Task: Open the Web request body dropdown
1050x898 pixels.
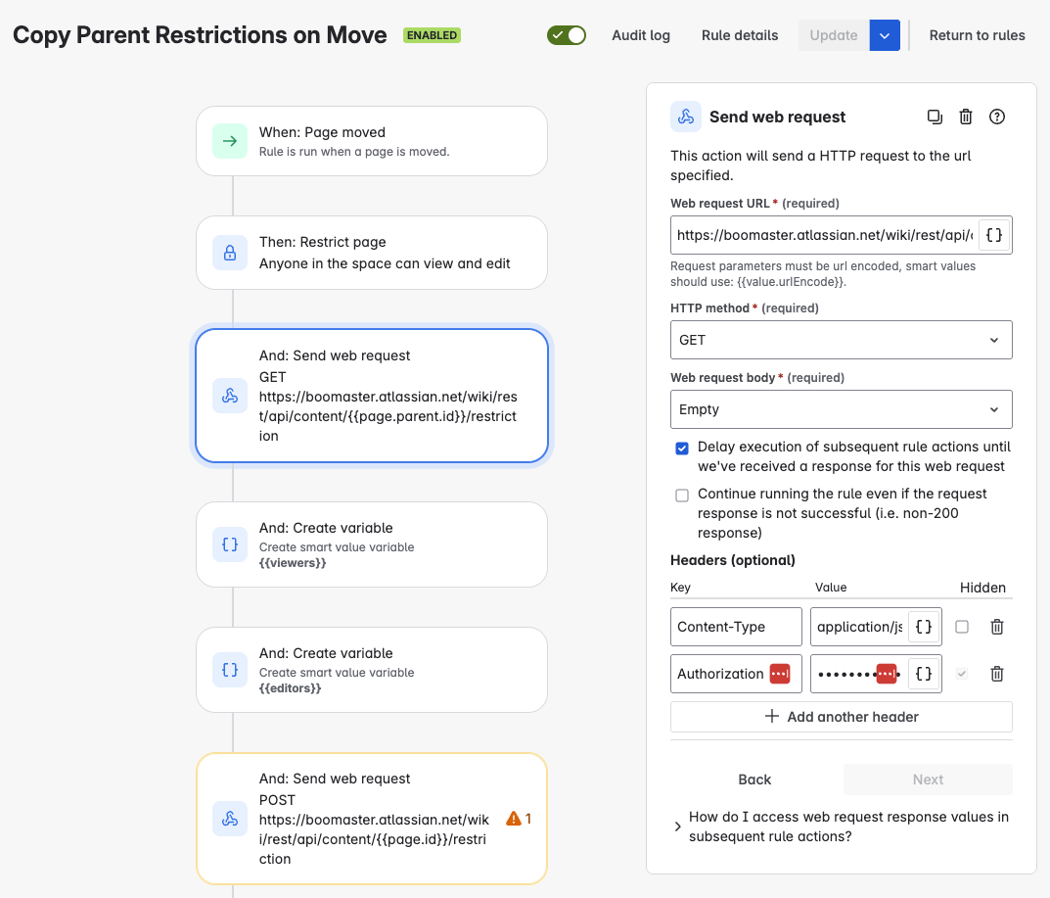Action: tap(841, 409)
